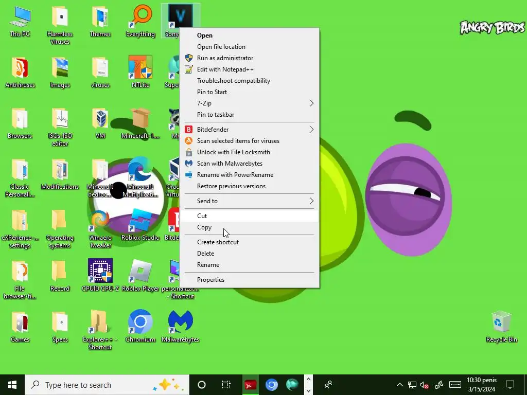Choose Properties in the context menu
This screenshot has height=395, width=527.
[x=250, y=280]
